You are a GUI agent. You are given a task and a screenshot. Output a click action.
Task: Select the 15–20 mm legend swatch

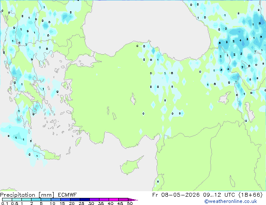click(65, 200)
